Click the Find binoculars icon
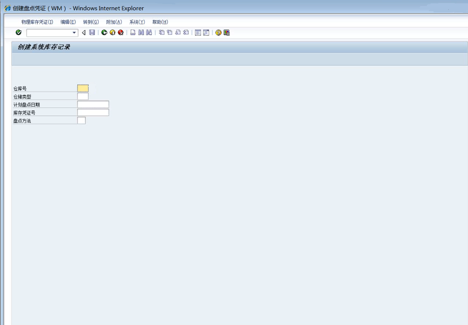Viewport: 468px width, 325px height. [141, 33]
